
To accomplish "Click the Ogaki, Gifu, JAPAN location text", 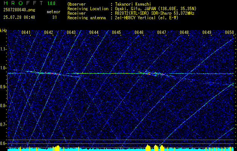I will 156,9.
